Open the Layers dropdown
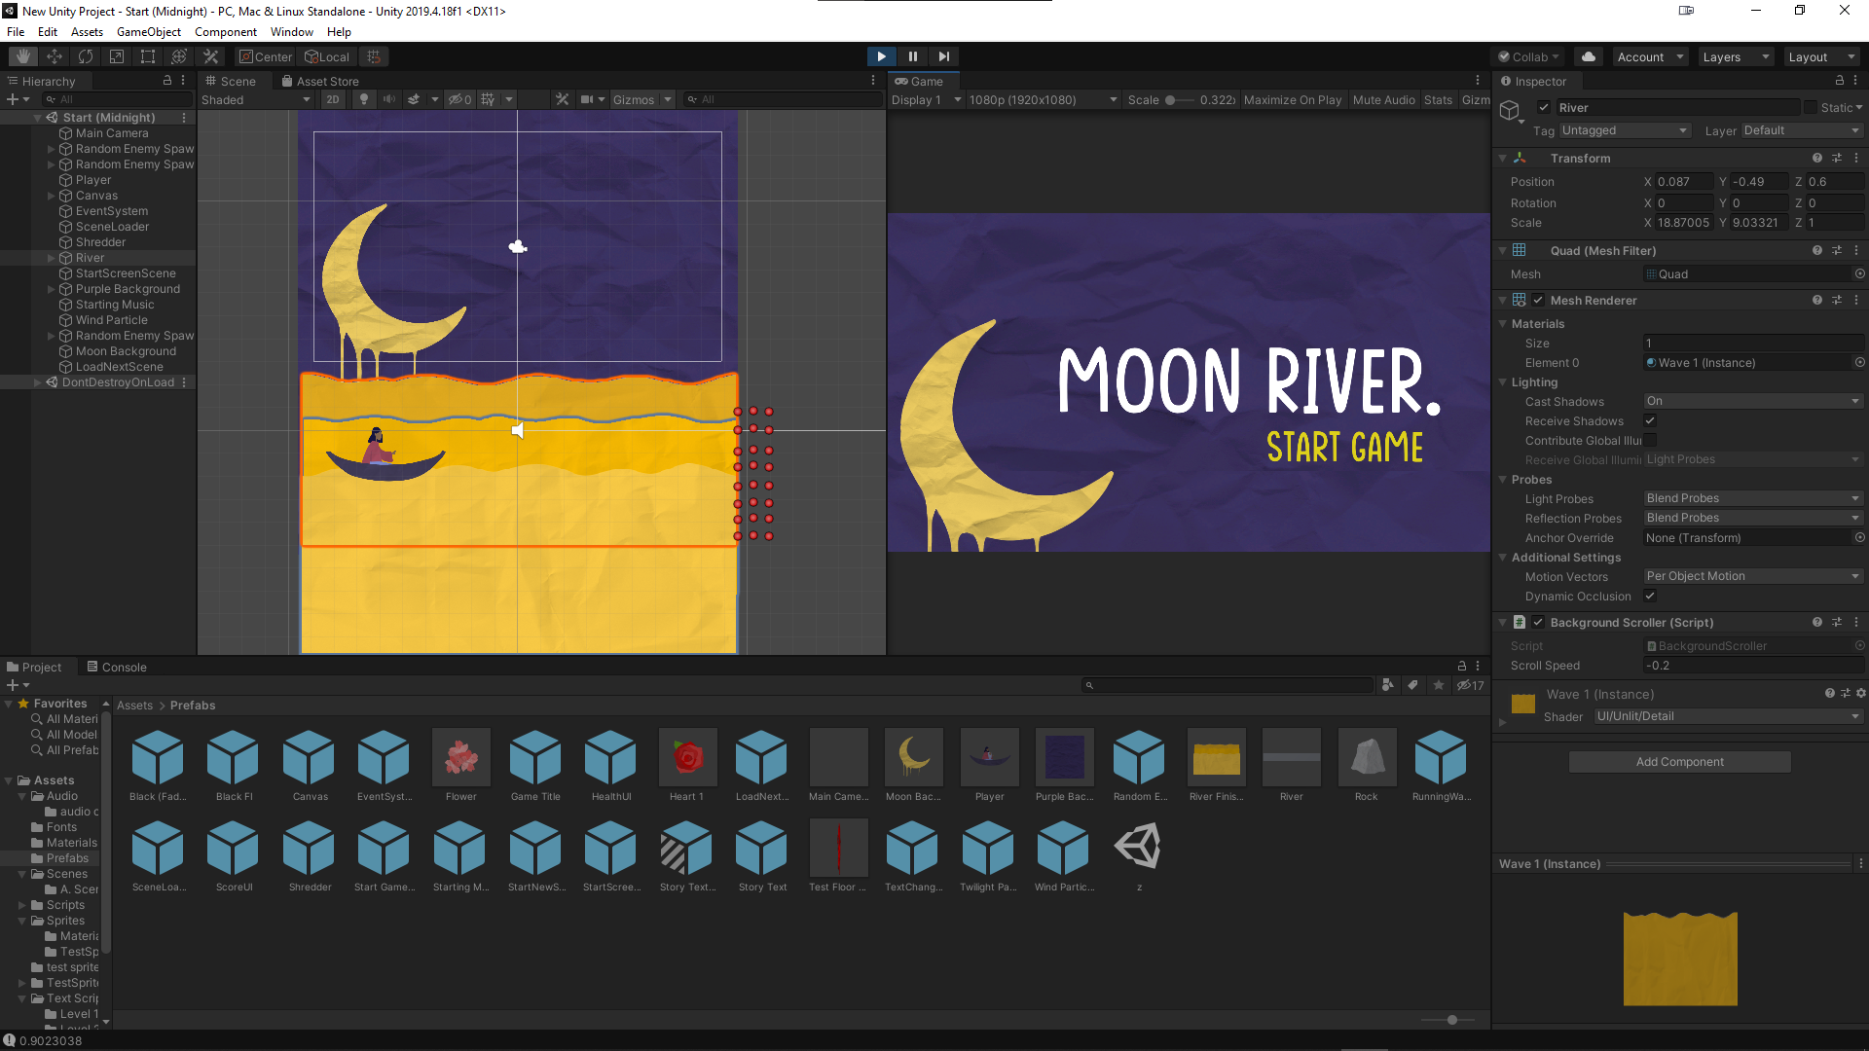The width and height of the screenshot is (1869, 1051). 1735,56
